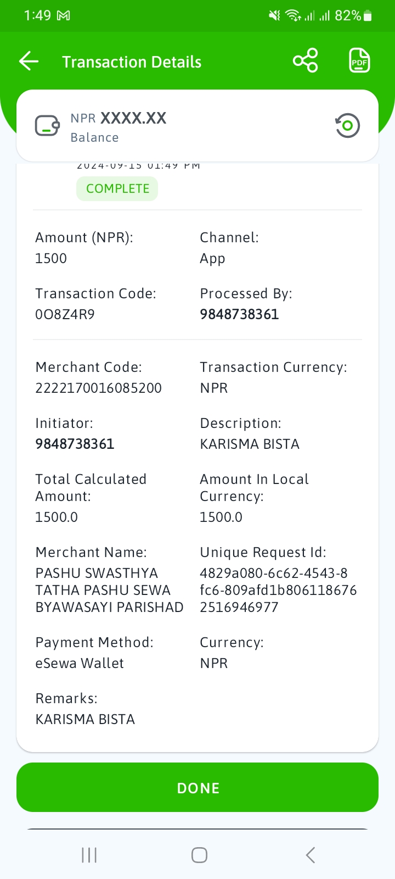This screenshot has width=395, height=879.
Task: Tap the COMPLETE status badge
Action: click(x=117, y=188)
